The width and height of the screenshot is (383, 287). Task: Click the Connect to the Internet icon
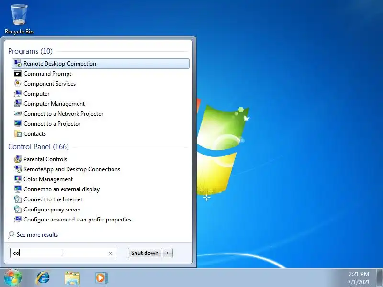point(18,199)
